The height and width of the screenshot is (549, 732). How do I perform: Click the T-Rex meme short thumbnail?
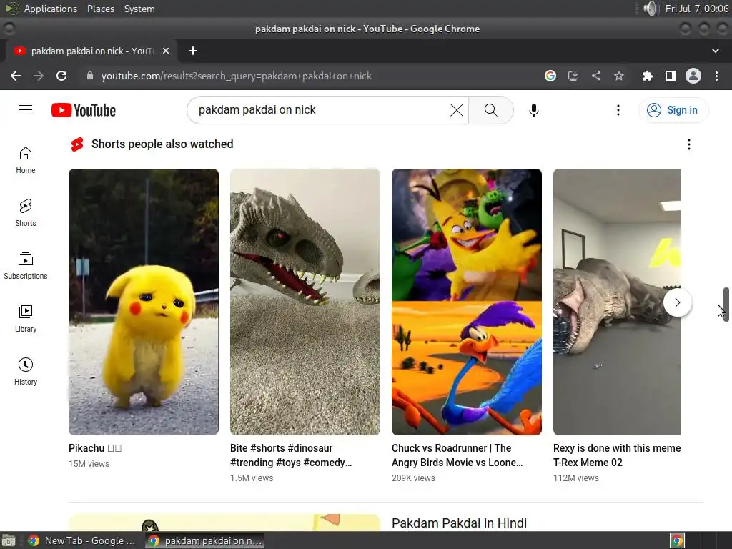click(x=617, y=302)
